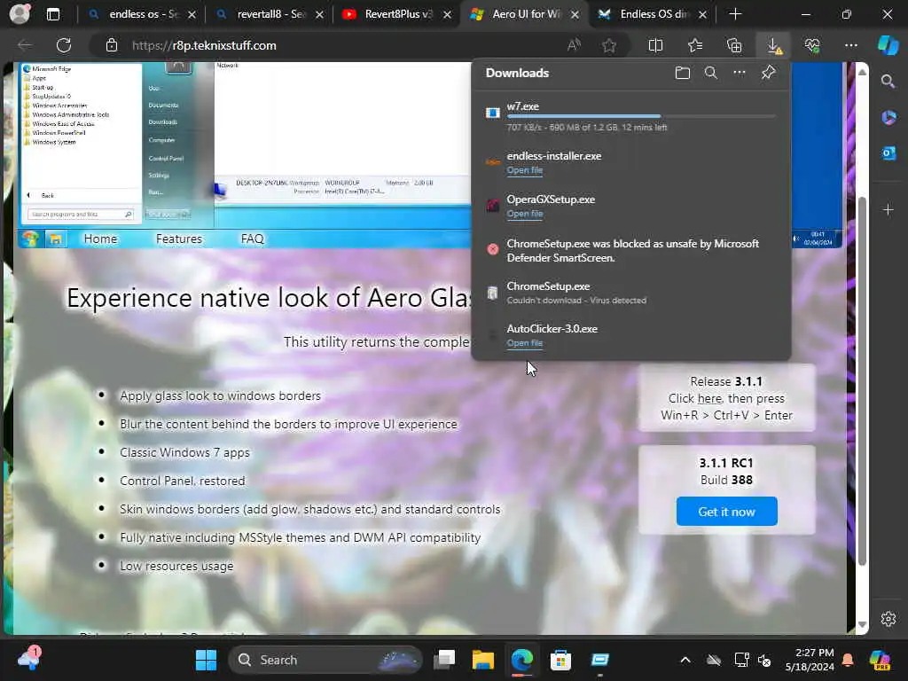The height and width of the screenshot is (681, 908).
Task: Switch to the endless os search tab
Action: 142,14
